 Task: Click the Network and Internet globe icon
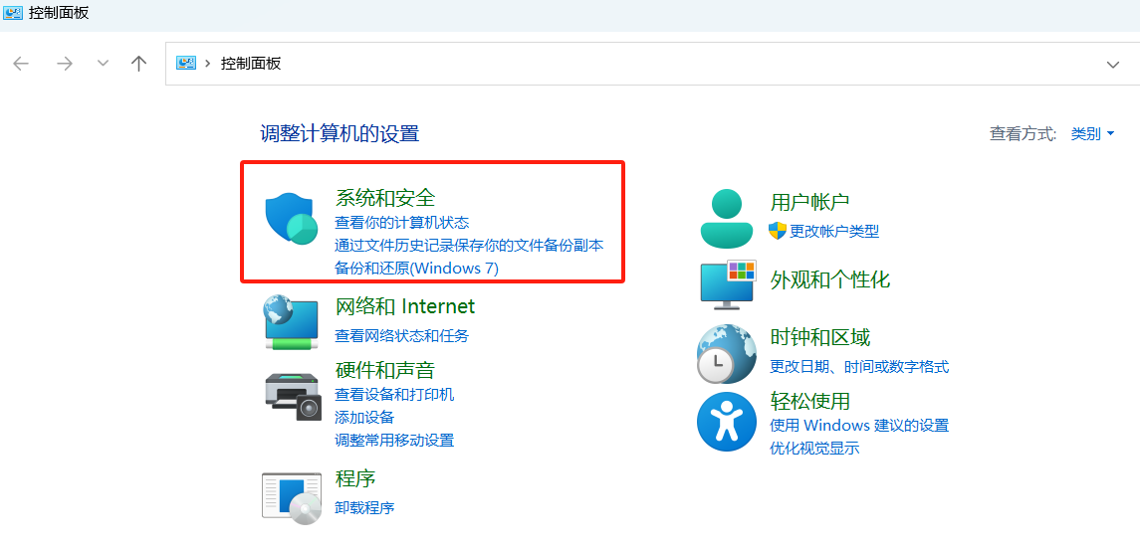tap(292, 320)
